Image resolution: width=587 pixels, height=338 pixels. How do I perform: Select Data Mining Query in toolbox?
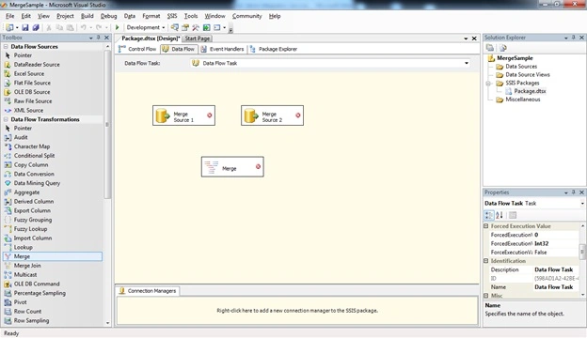(x=37, y=183)
